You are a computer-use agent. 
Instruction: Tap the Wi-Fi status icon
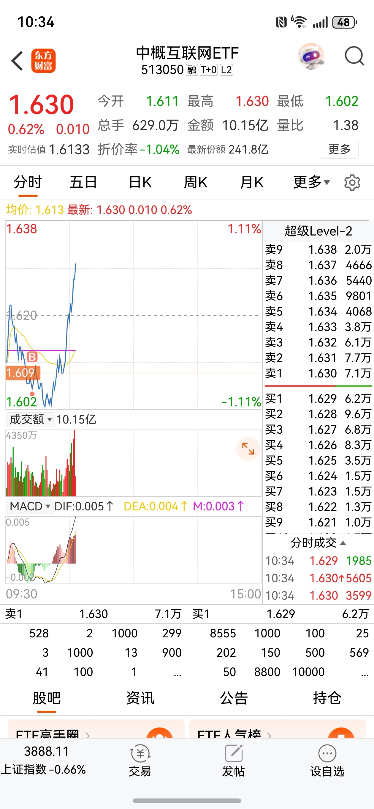pos(299,22)
